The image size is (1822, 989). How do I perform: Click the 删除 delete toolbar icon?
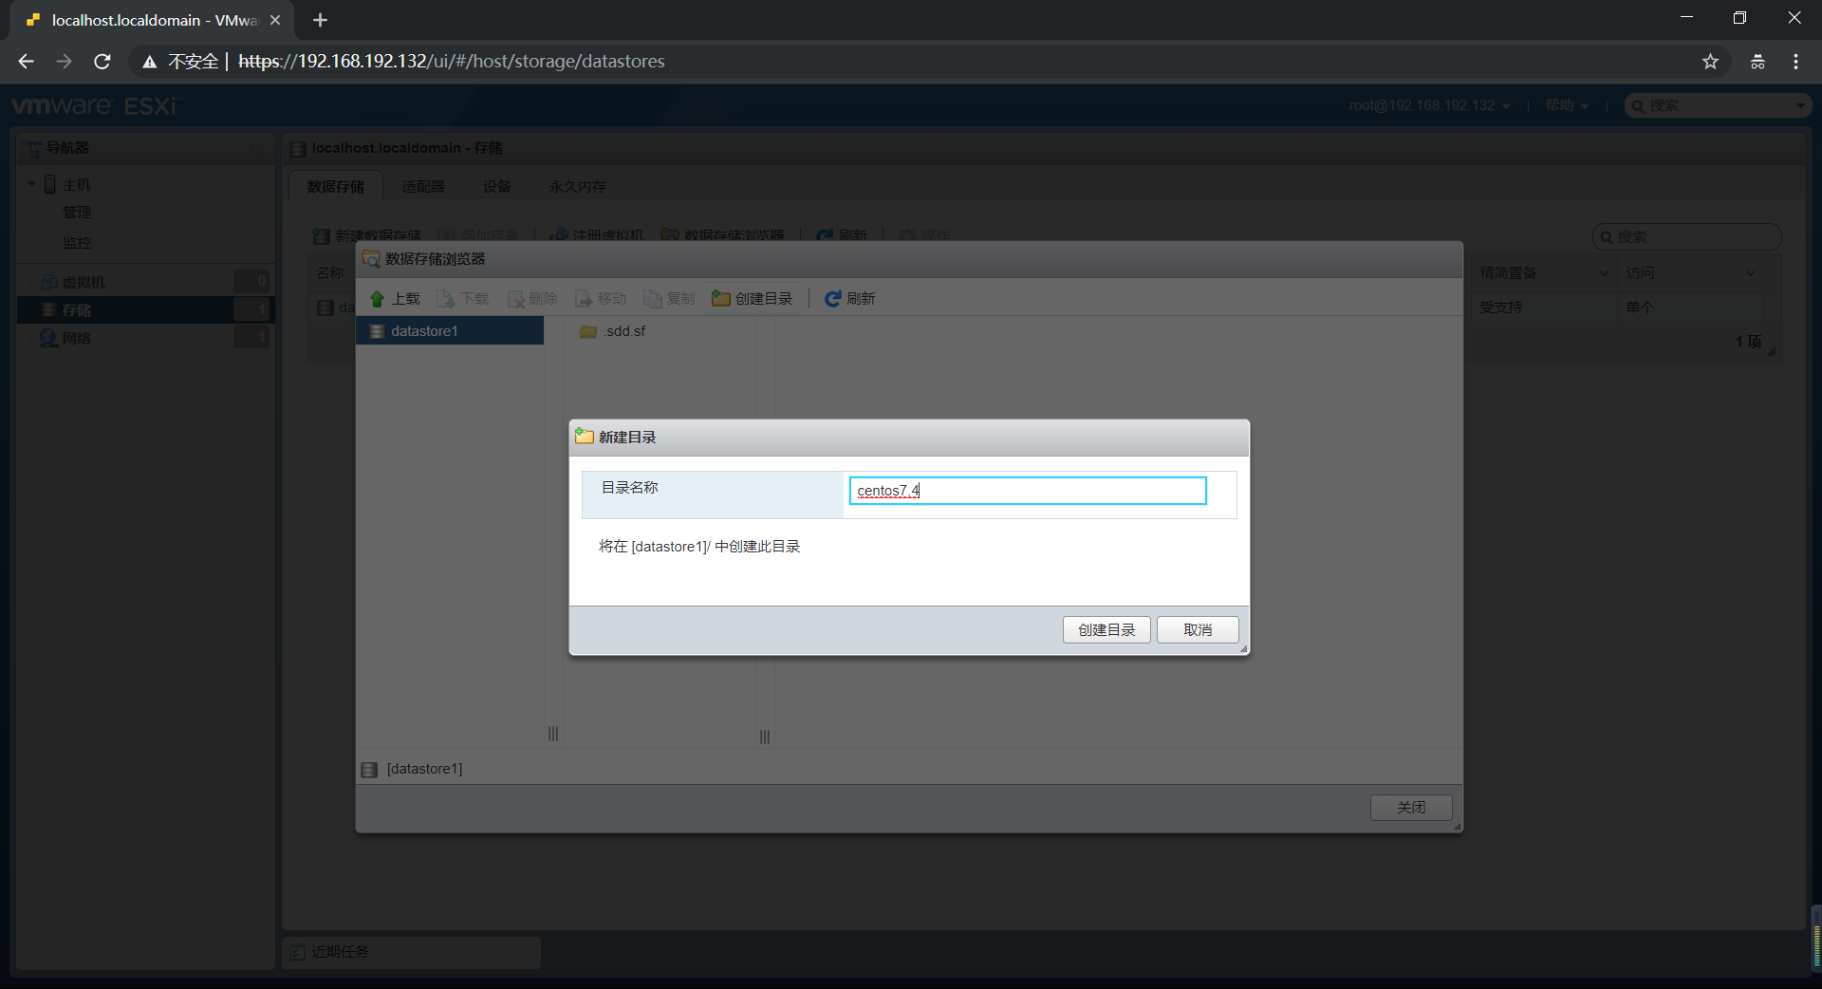click(x=515, y=299)
